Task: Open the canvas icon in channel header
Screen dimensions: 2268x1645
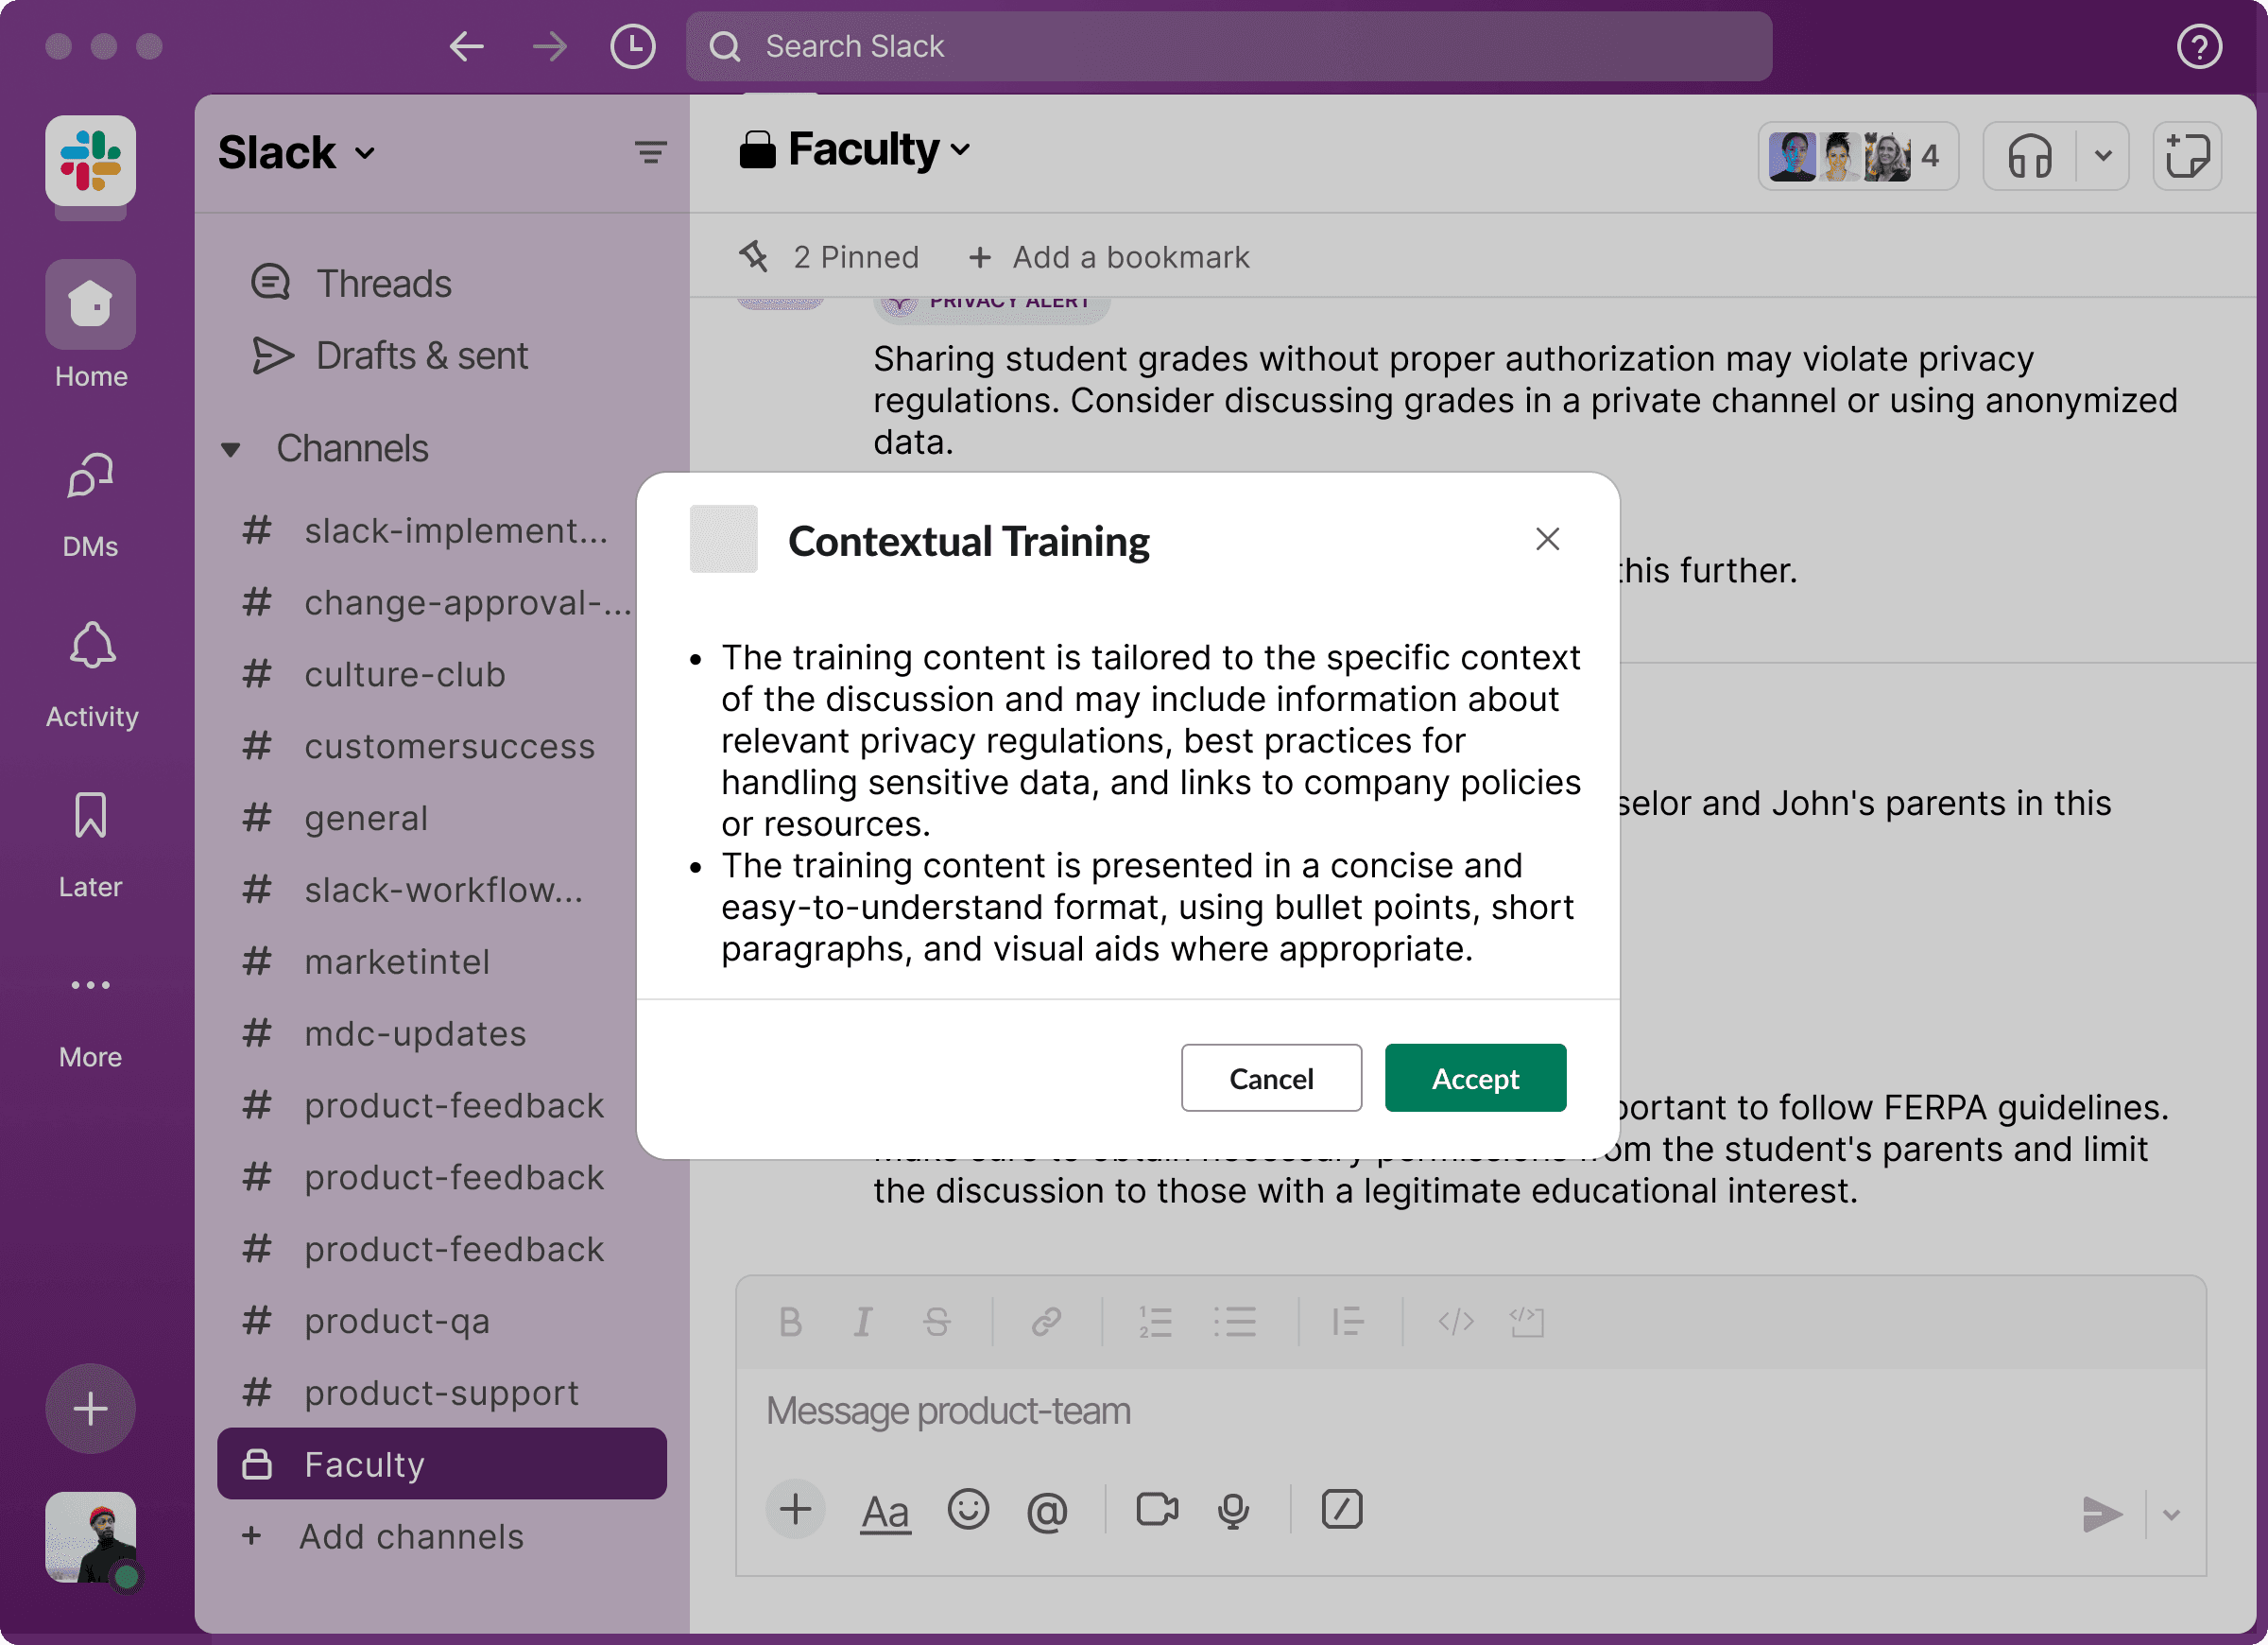Action: (x=2186, y=156)
